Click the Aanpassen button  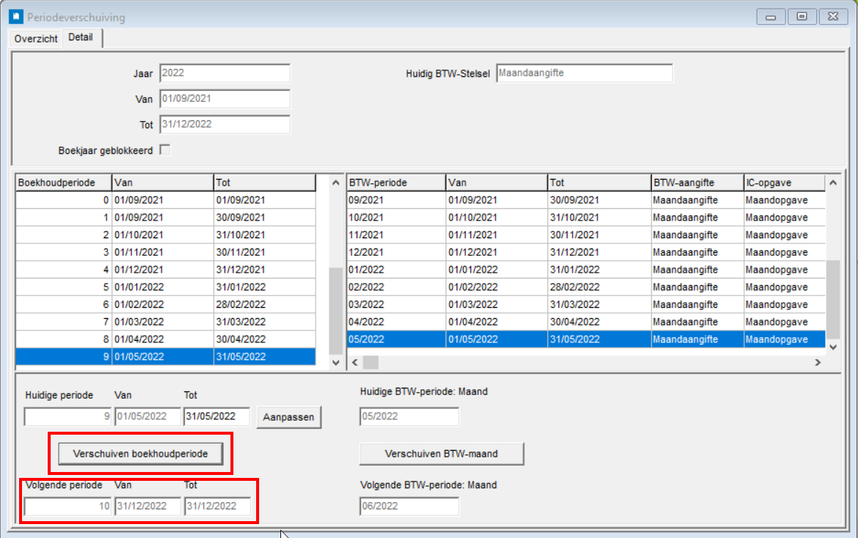288,417
